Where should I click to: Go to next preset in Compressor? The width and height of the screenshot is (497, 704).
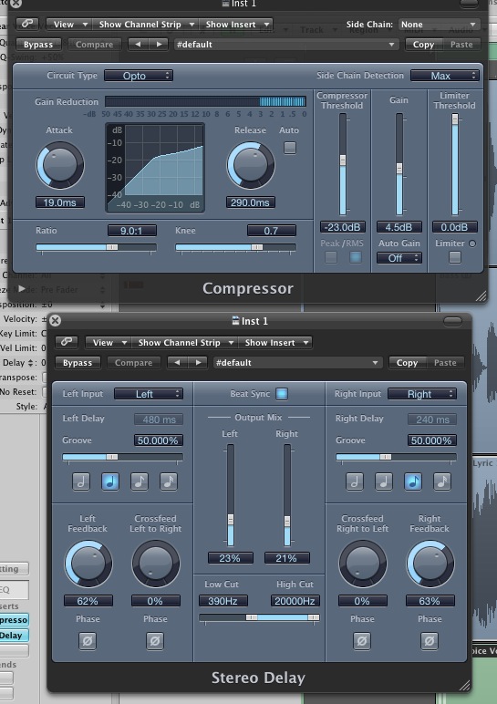[x=159, y=45]
